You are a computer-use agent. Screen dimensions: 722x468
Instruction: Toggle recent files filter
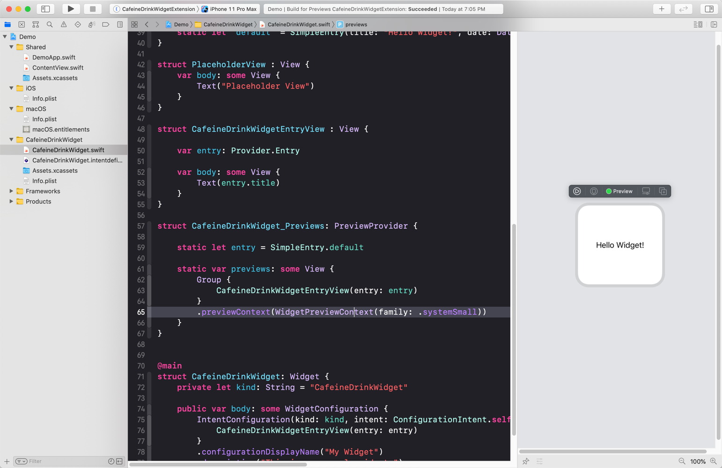point(111,461)
